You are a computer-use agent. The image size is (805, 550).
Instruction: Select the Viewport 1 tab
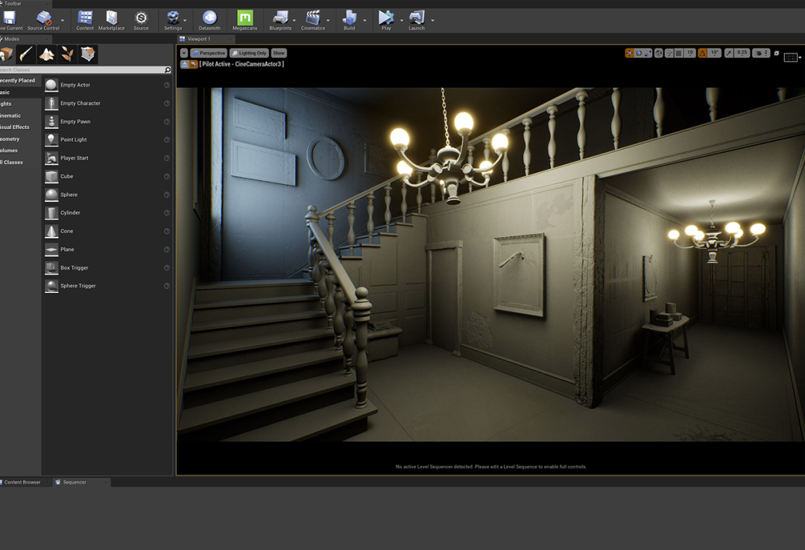199,39
